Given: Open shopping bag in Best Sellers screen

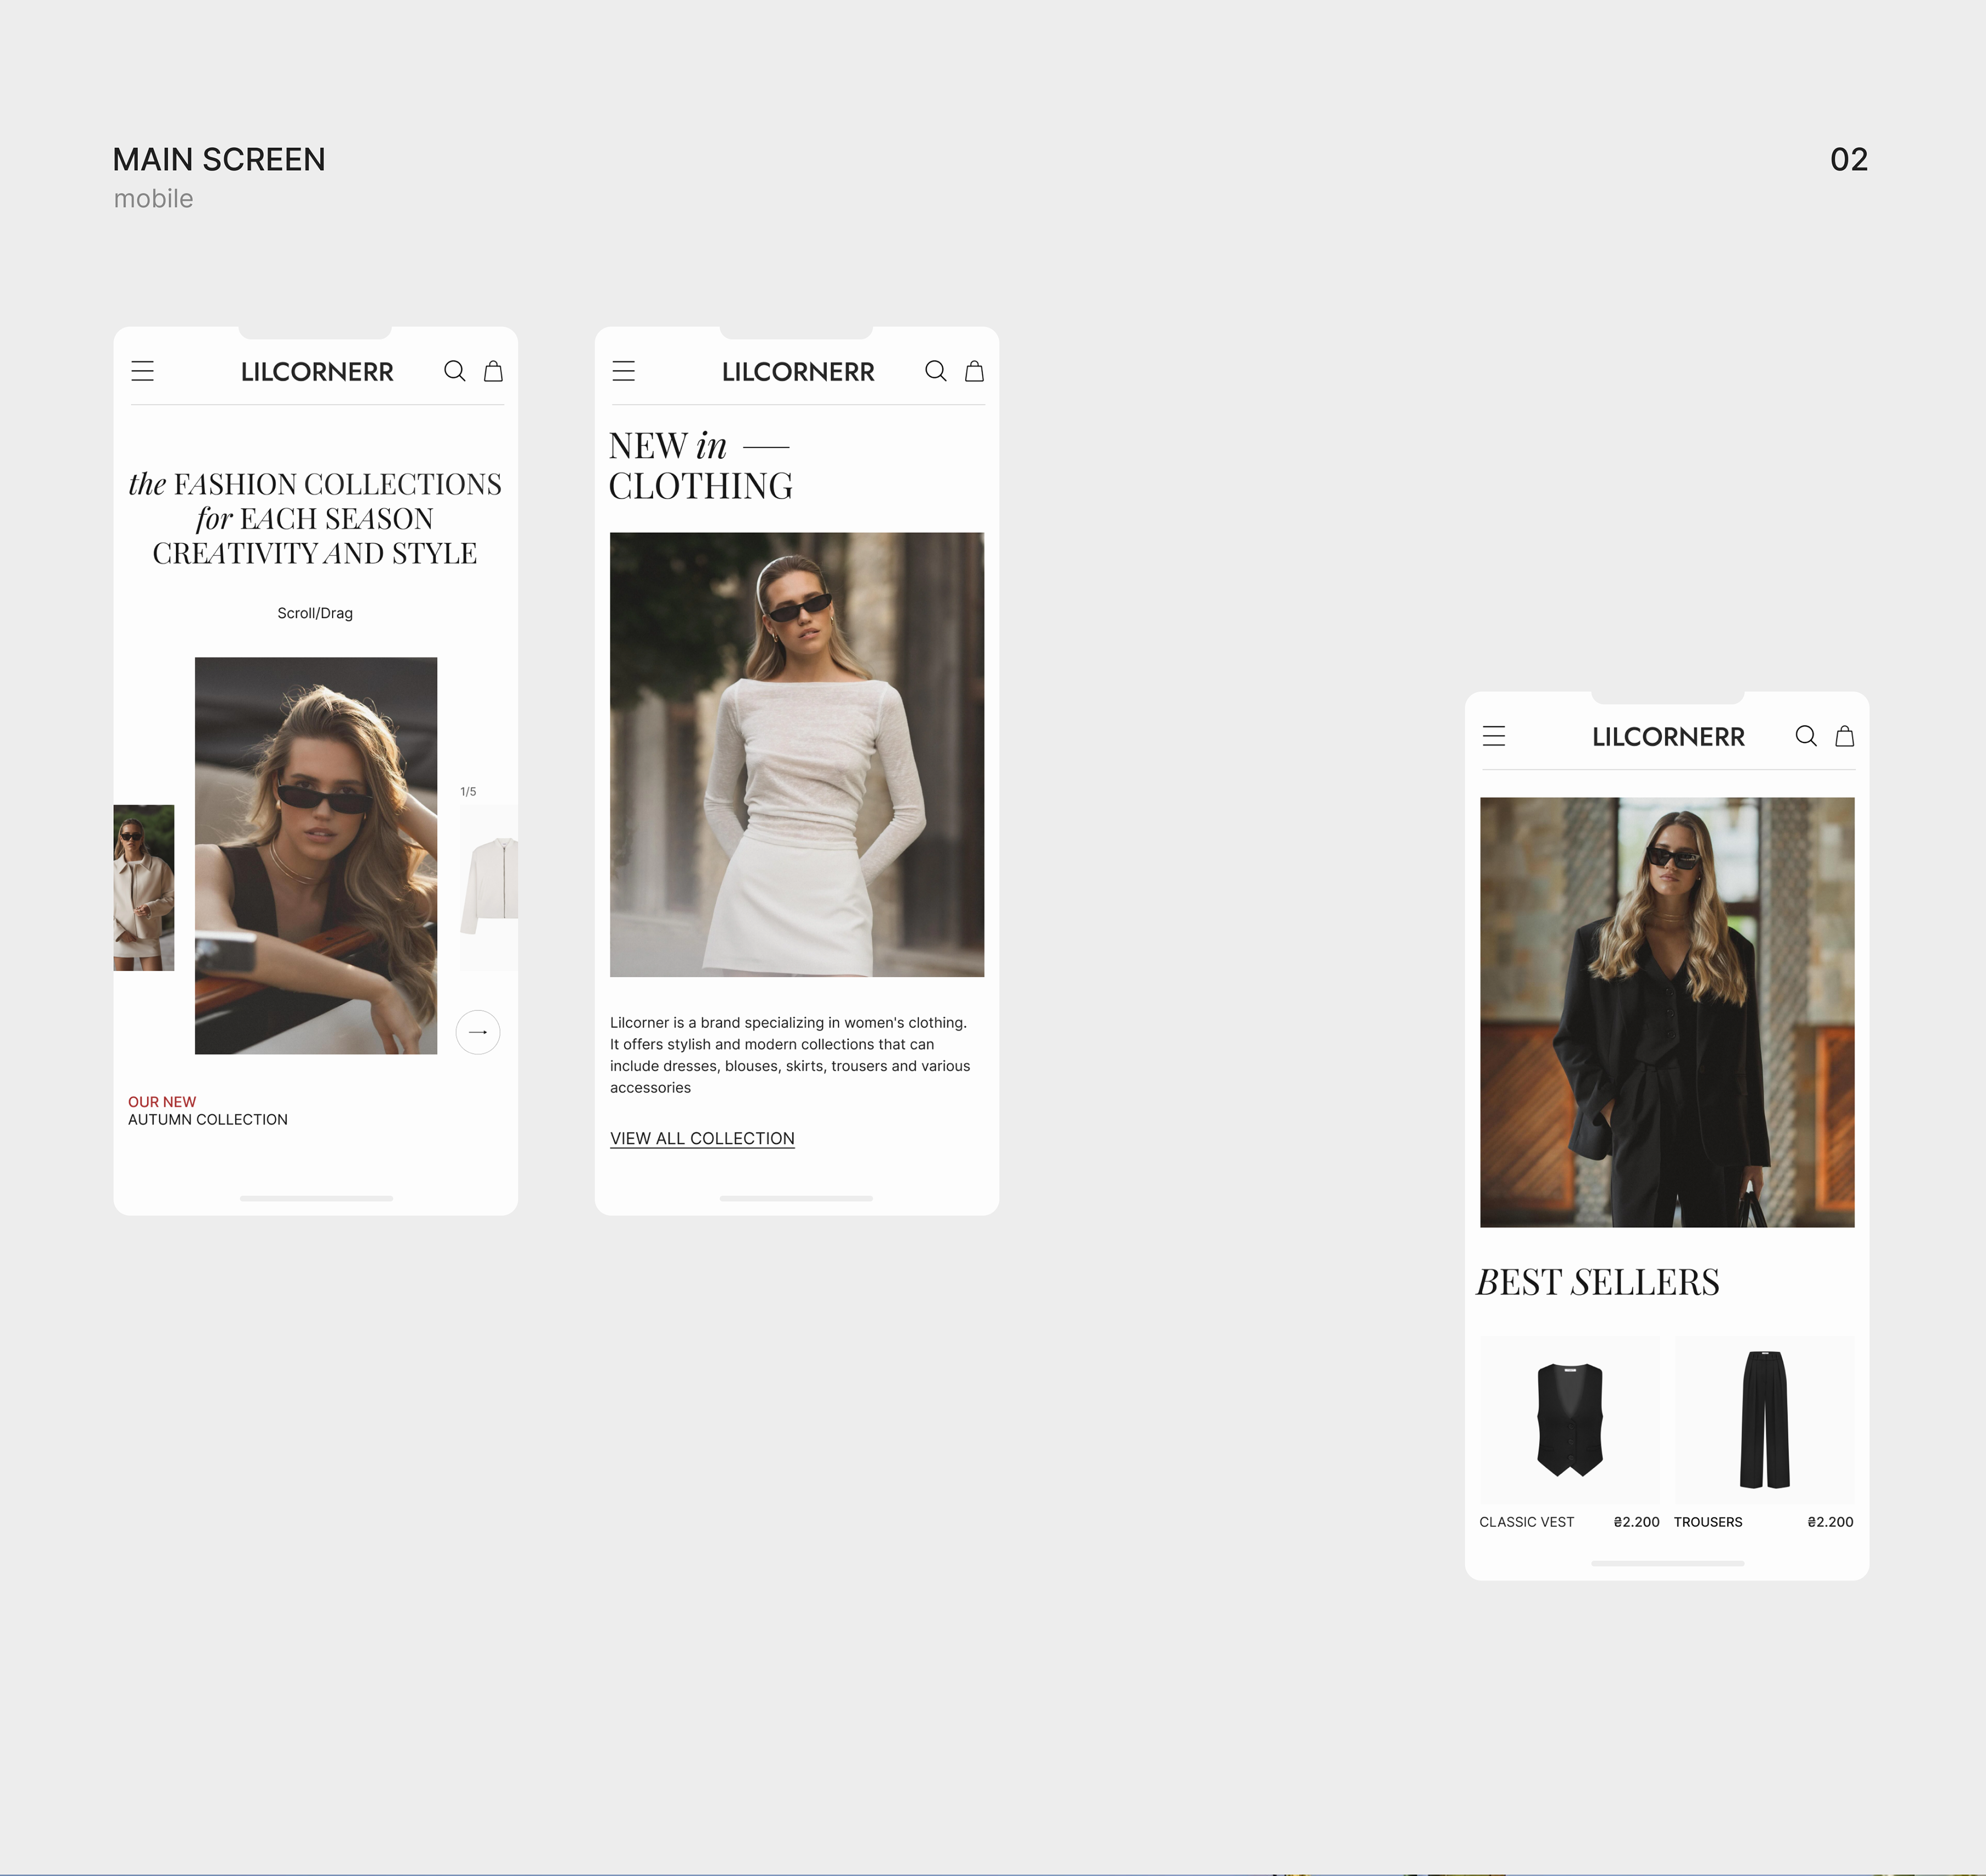Looking at the screenshot, I should 1845,736.
